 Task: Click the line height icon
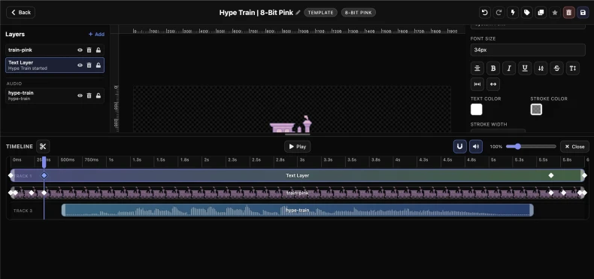(x=541, y=68)
